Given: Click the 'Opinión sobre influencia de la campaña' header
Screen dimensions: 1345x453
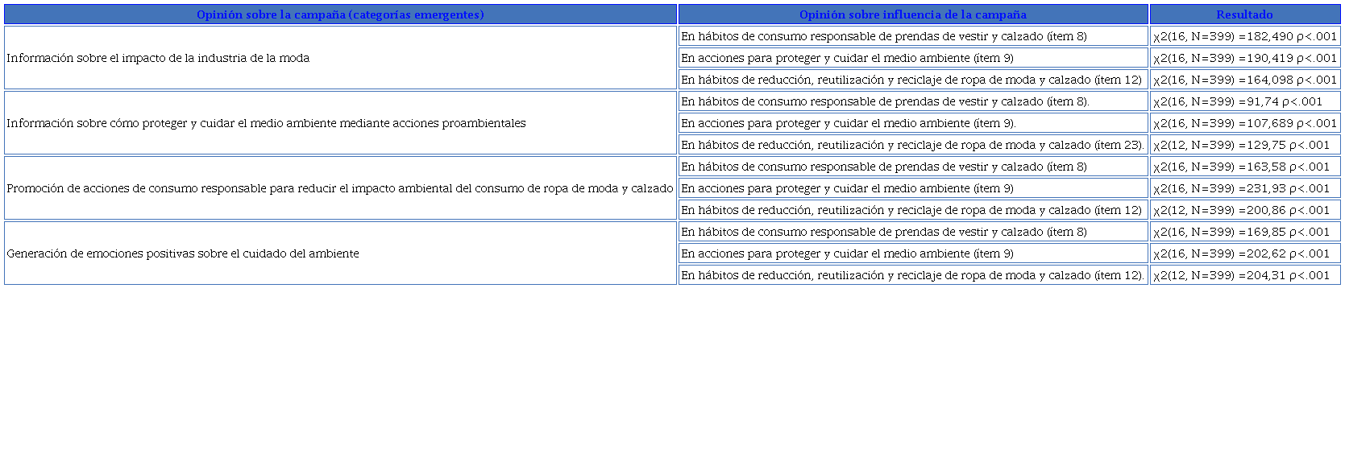Looking at the screenshot, I should (912, 14).
